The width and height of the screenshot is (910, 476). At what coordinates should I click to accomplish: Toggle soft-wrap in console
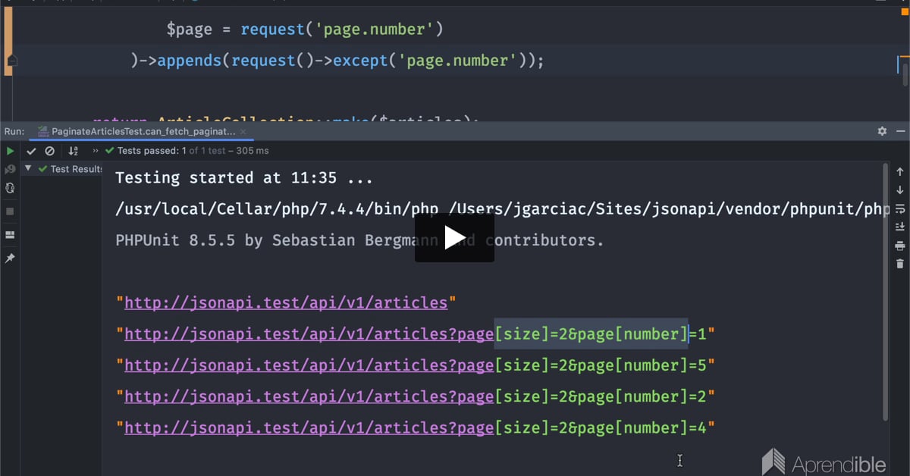coord(900,208)
